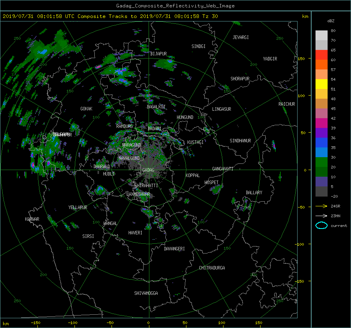This screenshot has width=351, height=328.
Task: Click the NAVALGUND city label
Action: [x=129, y=158]
